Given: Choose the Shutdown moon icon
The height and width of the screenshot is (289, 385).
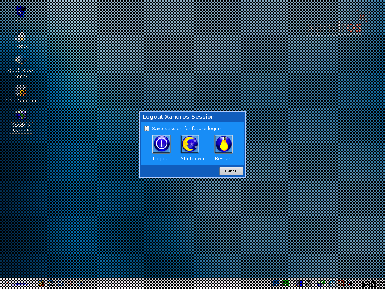Looking at the screenshot, I should point(190,144).
